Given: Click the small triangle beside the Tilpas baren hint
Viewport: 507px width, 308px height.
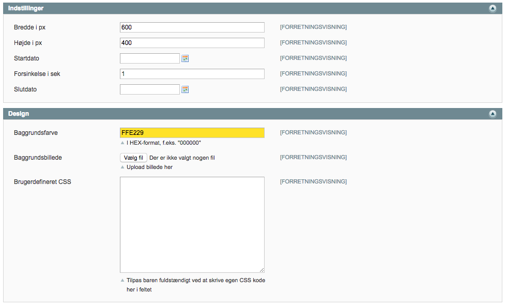Looking at the screenshot, I should (122, 280).
